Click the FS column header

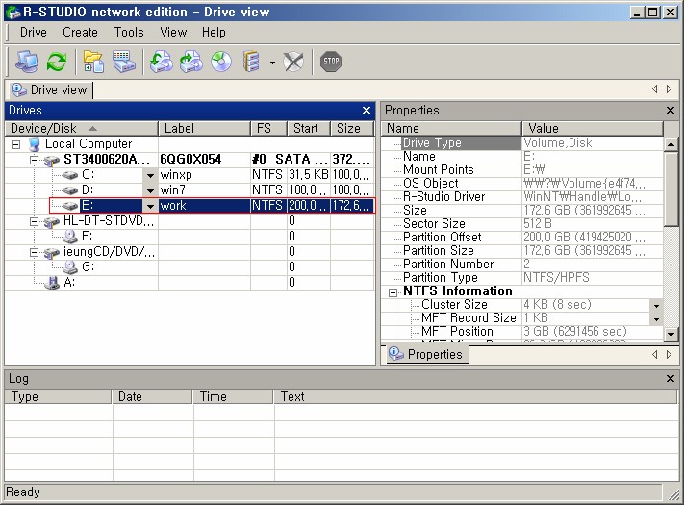point(268,128)
